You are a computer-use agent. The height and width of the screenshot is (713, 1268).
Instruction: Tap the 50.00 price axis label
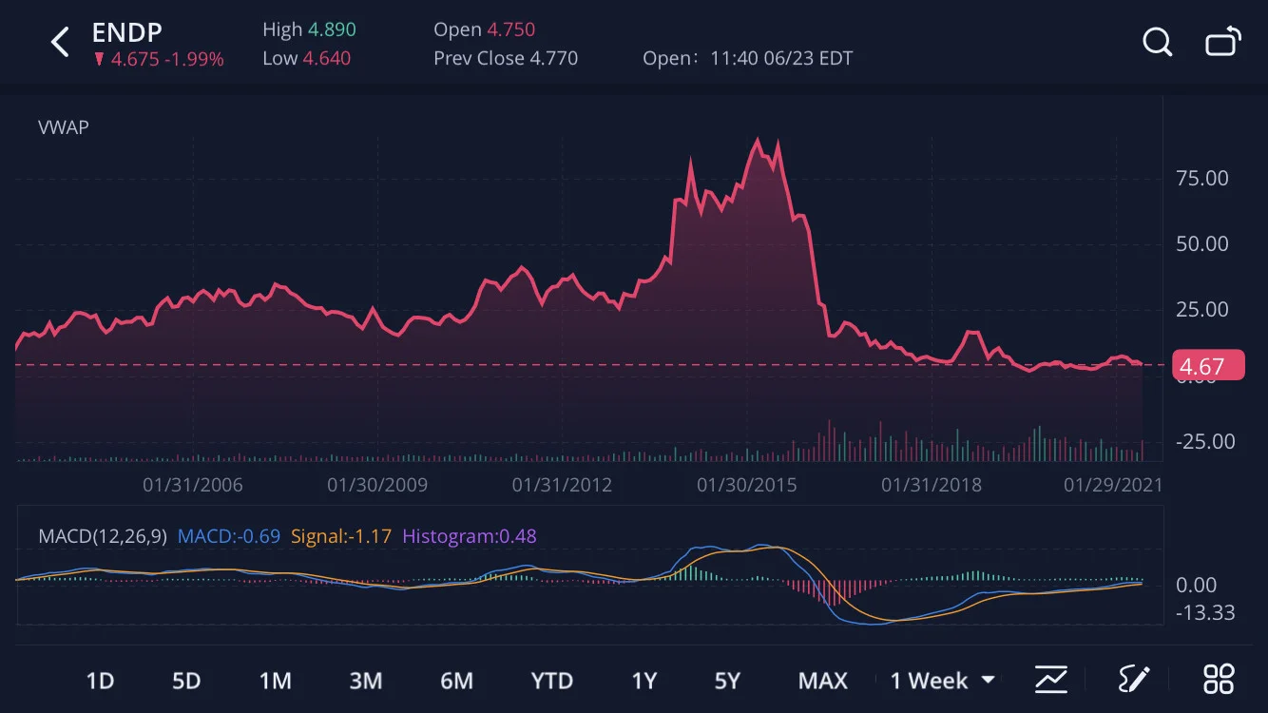coord(1202,244)
